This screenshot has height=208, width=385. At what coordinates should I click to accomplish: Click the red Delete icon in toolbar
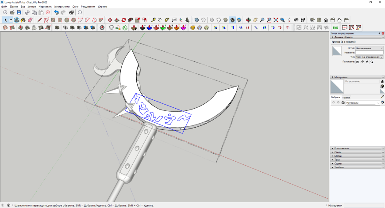(x=48, y=12)
